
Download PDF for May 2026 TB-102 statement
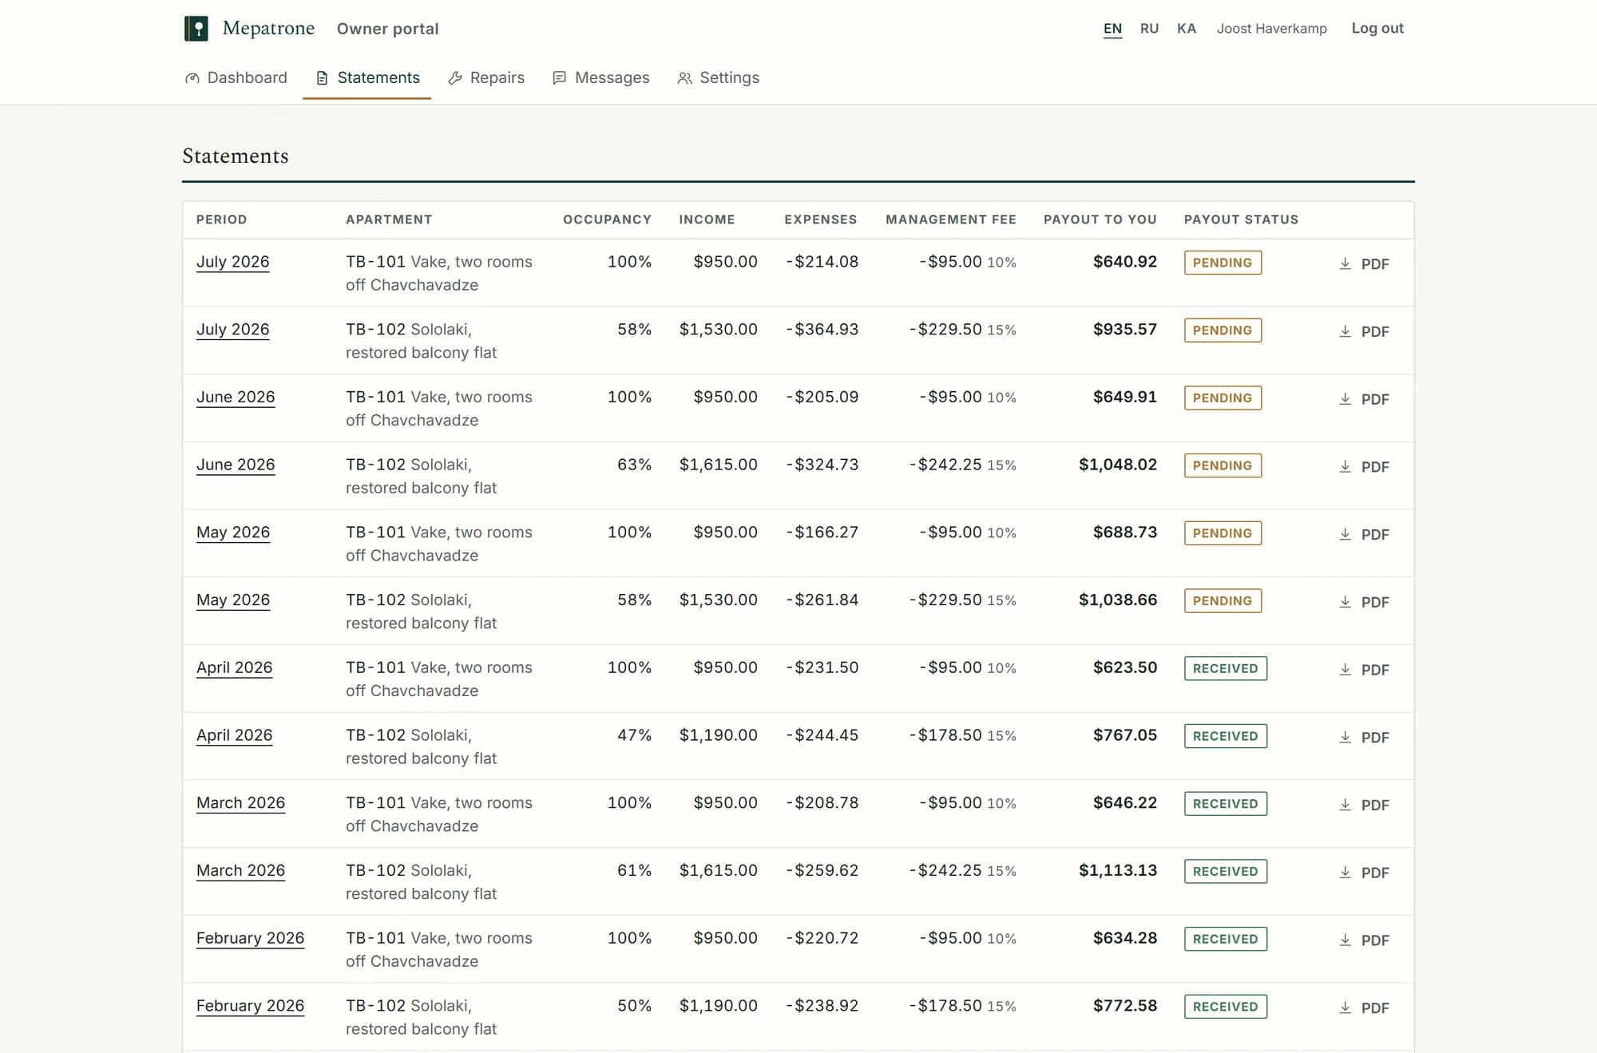pyautogui.click(x=1364, y=602)
